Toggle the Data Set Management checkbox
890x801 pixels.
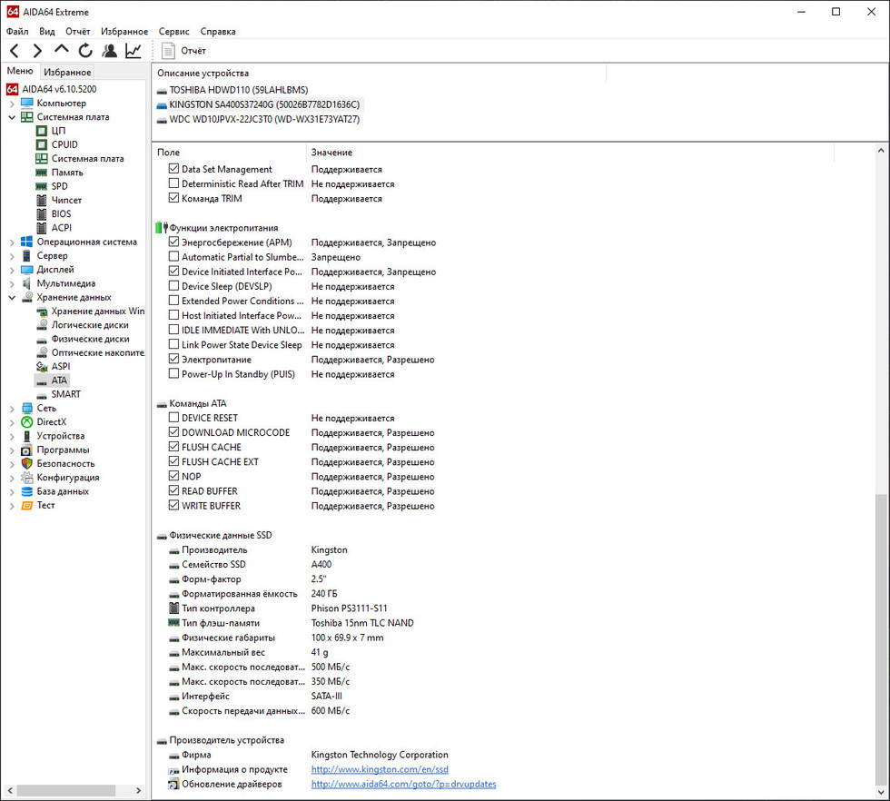[174, 169]
